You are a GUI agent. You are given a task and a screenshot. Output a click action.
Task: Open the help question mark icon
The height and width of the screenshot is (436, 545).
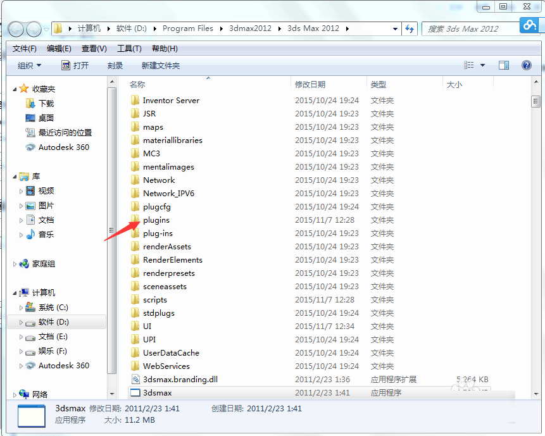pos(527,65)
